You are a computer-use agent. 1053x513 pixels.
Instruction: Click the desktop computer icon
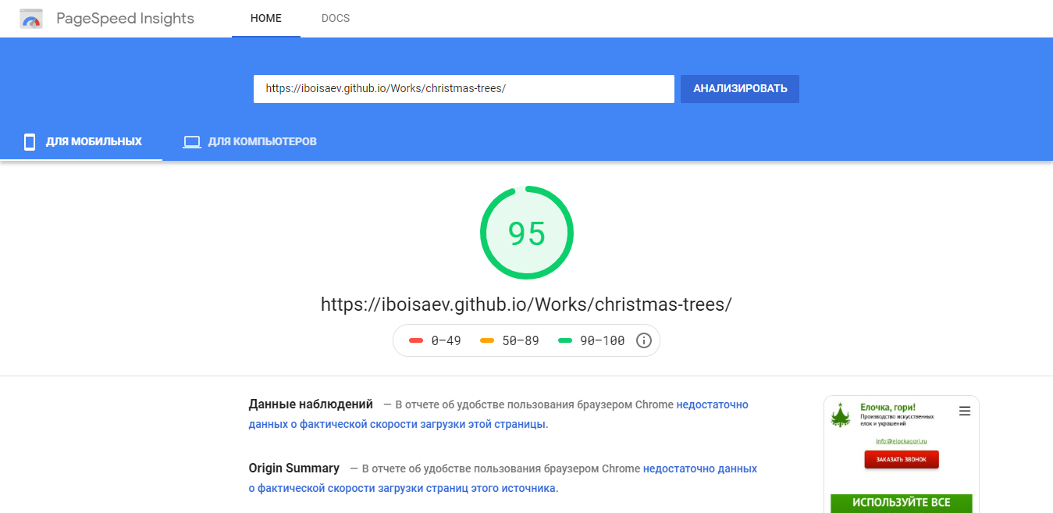pos(192,142)
